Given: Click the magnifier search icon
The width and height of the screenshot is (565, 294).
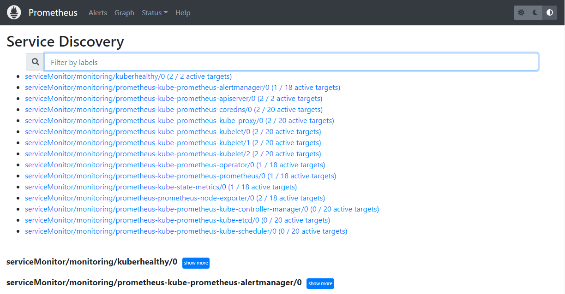Looking at the screenshot, I should click(35, 62).
